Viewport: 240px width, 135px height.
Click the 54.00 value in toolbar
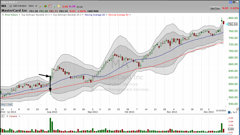point(79,7)
